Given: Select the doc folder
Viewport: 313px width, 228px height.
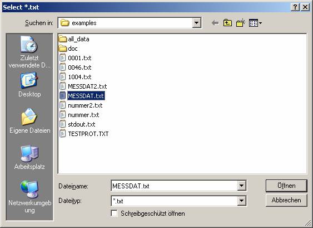Looking at the screenshot, I should (68, 48).
